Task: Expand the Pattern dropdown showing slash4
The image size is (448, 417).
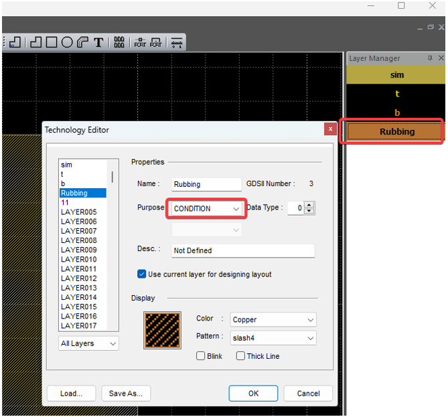Action: pos(273,338)
